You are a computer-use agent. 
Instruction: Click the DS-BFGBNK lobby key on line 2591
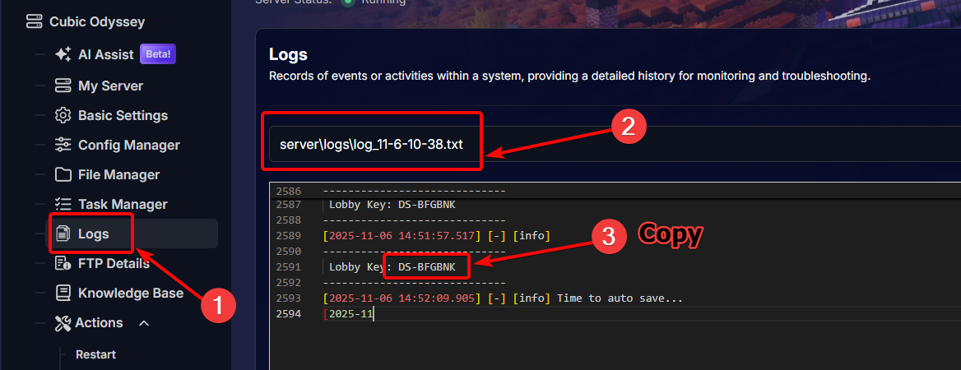tap(426, 266)
